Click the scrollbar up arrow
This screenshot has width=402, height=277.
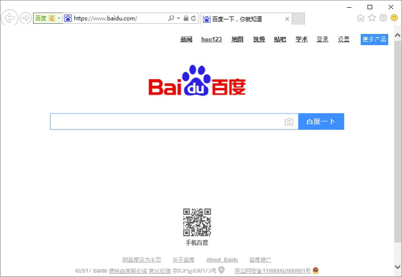398,35
